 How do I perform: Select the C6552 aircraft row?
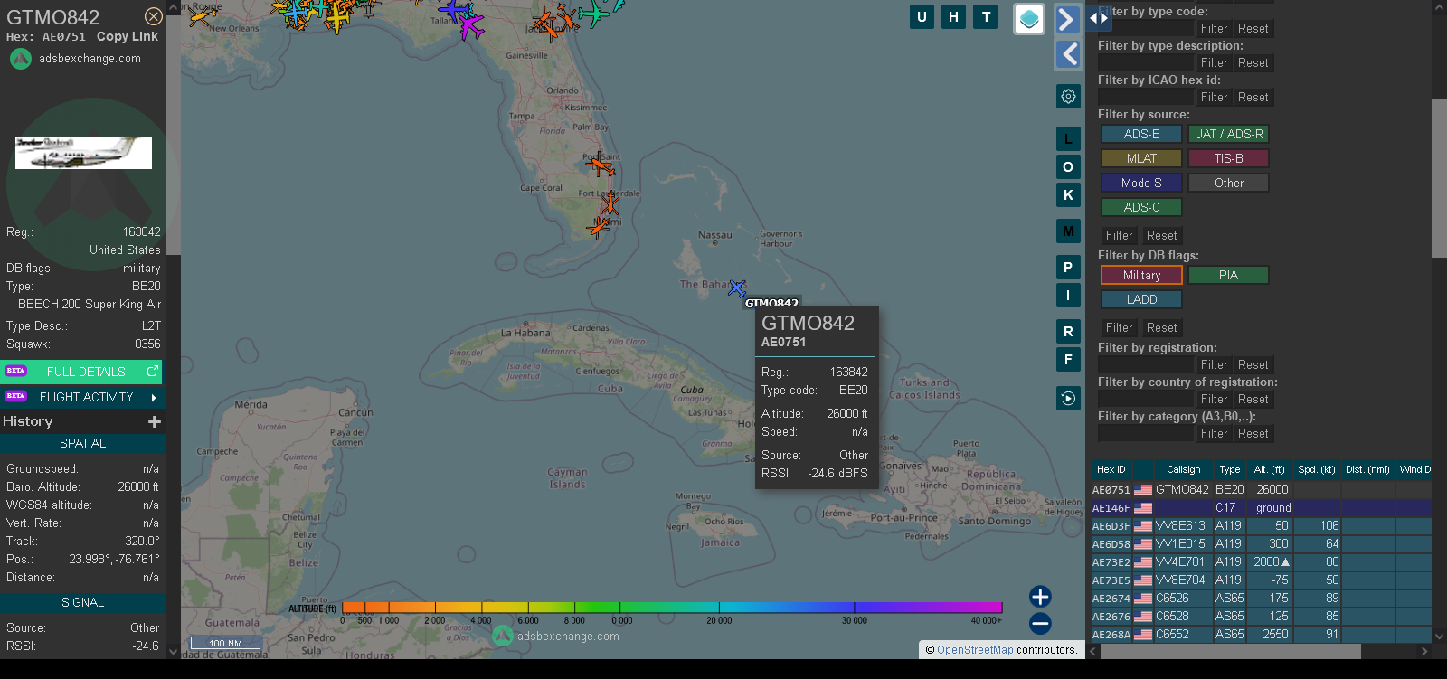(1262, 634)
